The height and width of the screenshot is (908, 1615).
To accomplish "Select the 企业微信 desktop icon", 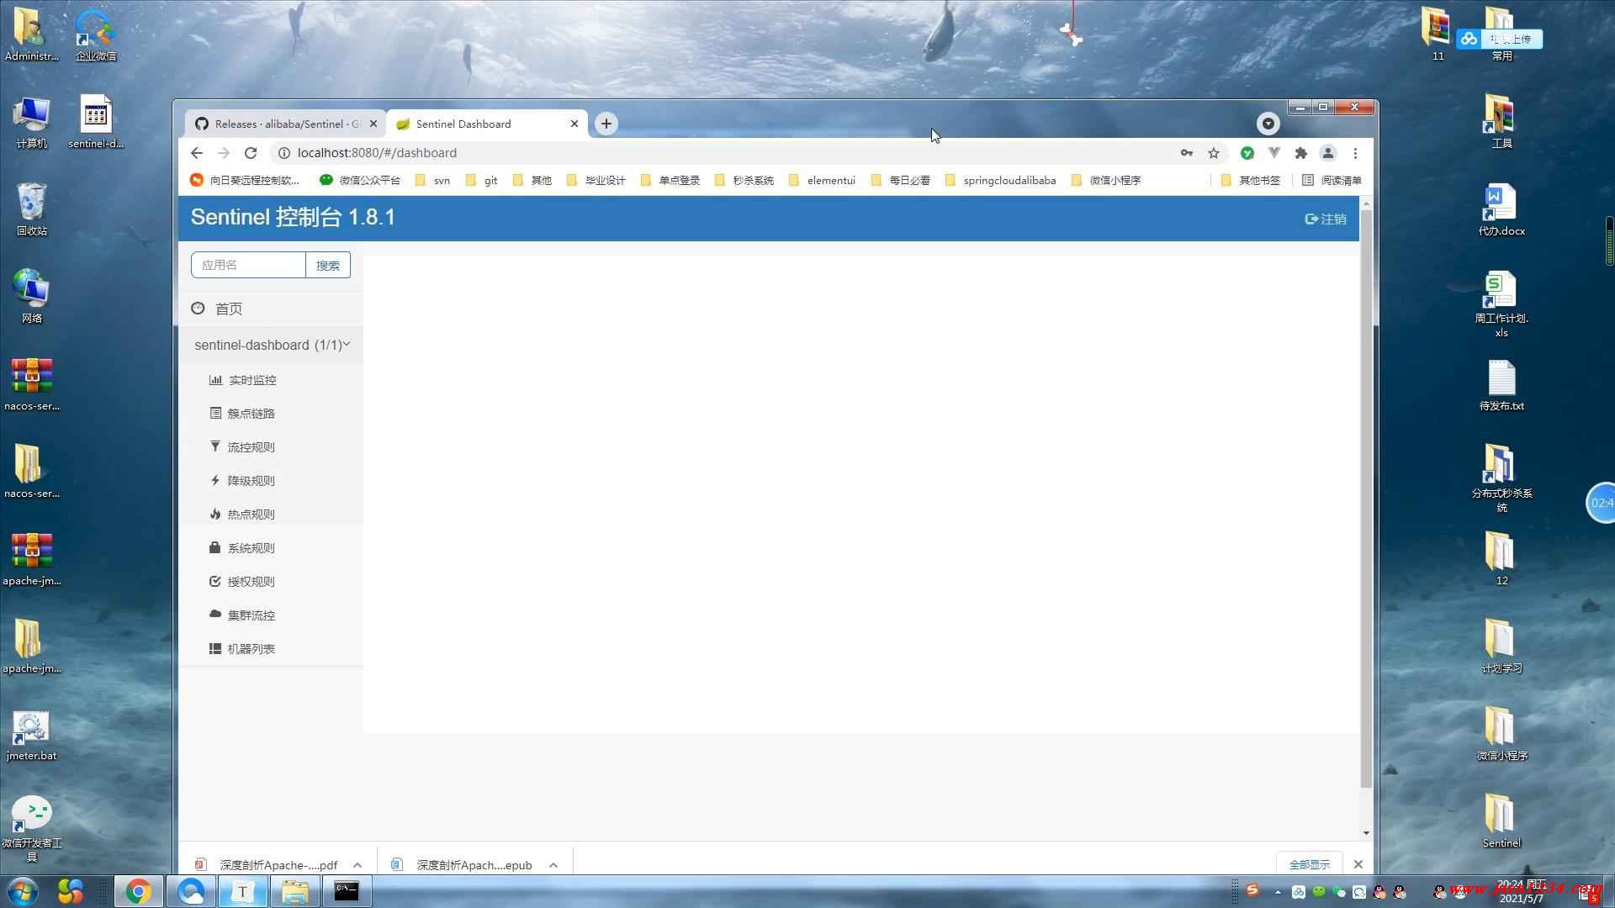I will click(96, 35).
